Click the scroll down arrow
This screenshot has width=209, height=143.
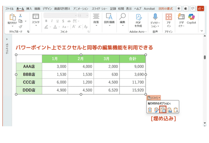[205, 123]
